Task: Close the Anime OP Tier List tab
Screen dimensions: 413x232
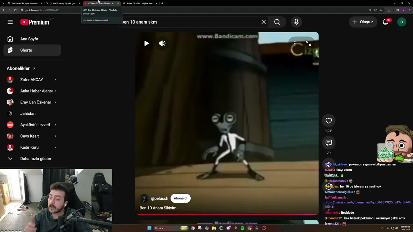Action: click(x=156, y=3)
